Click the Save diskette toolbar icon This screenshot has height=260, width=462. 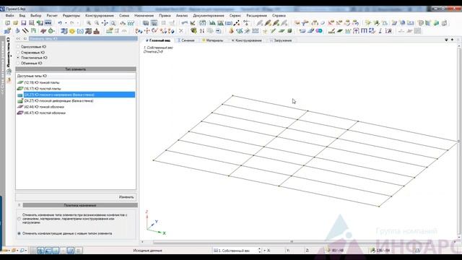(24, 22)
